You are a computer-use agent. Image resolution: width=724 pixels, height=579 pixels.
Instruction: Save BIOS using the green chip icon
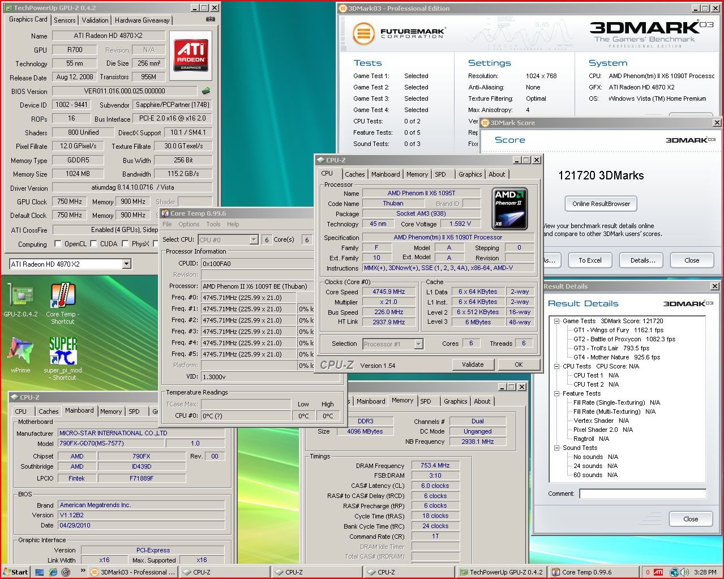pos(206,91)
